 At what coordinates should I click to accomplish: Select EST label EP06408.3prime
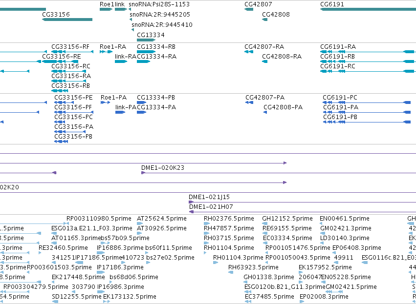[356, 248]
